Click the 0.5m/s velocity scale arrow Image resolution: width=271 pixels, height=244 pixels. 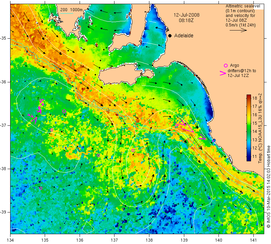click(238, 30)
